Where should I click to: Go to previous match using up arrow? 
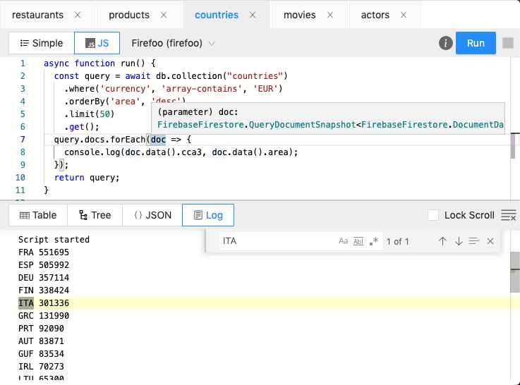(x=442, y=241)
